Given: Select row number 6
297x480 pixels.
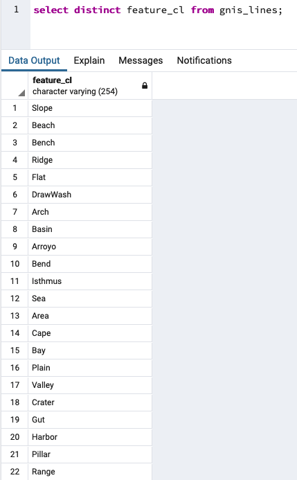Looking at the screenshot, I should [x=15, y=195].
